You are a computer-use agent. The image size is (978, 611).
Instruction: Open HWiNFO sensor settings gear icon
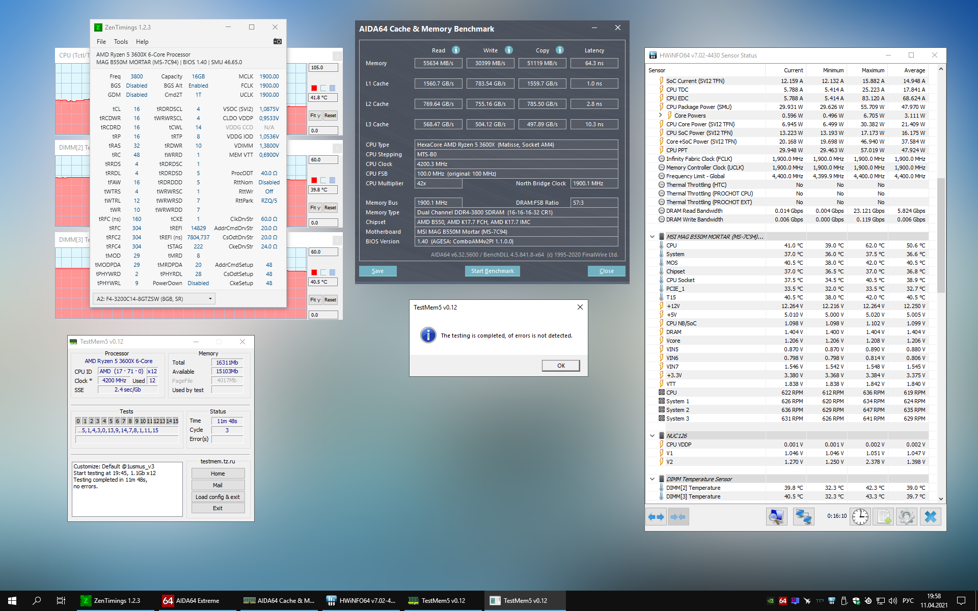906,517
